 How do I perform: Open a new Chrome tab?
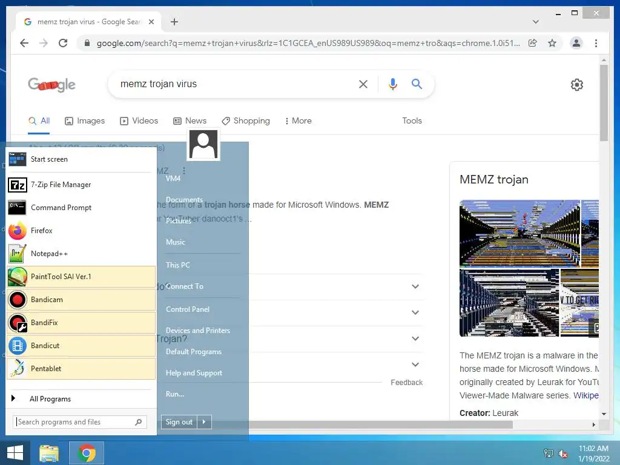coord(174,22)
